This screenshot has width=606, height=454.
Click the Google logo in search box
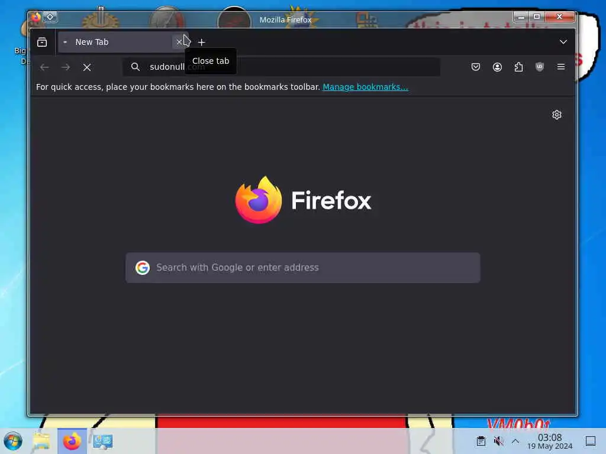click(x=143, y=268)
